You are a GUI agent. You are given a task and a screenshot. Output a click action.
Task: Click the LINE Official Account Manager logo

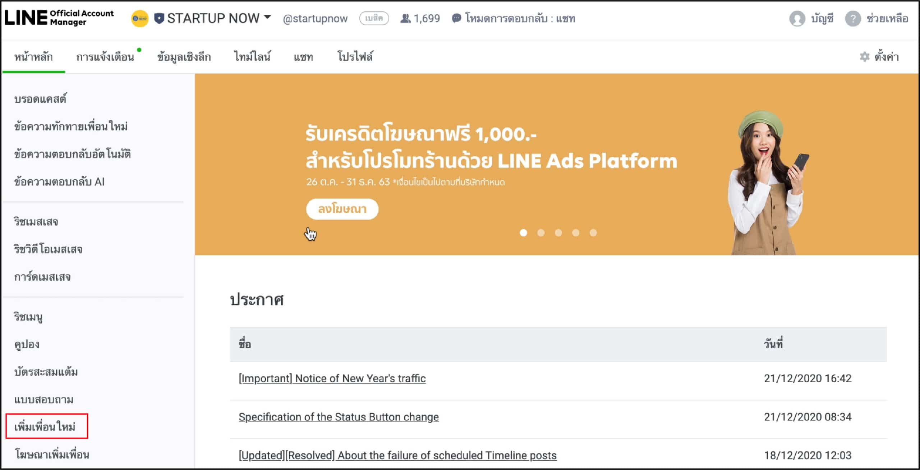[59, 18]
